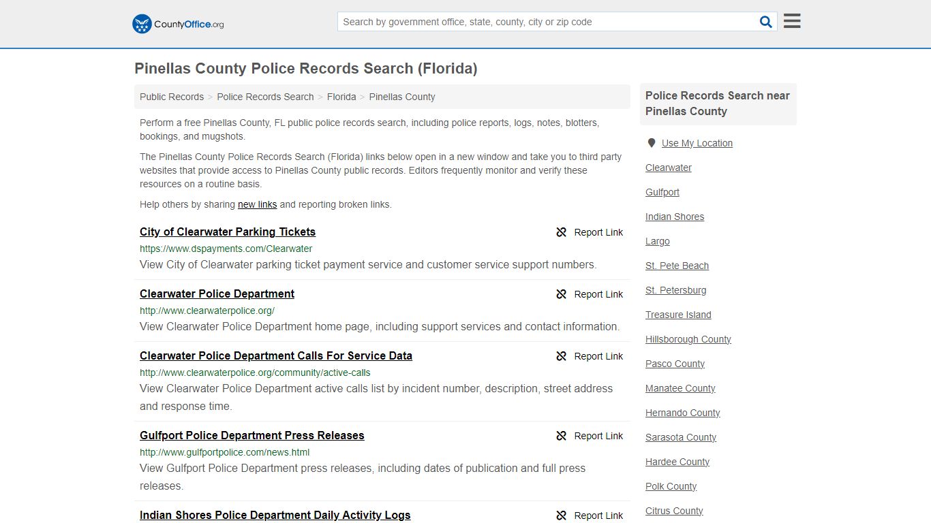
Task: Select Treasure Island in nearby list
Action: [678, 315]
